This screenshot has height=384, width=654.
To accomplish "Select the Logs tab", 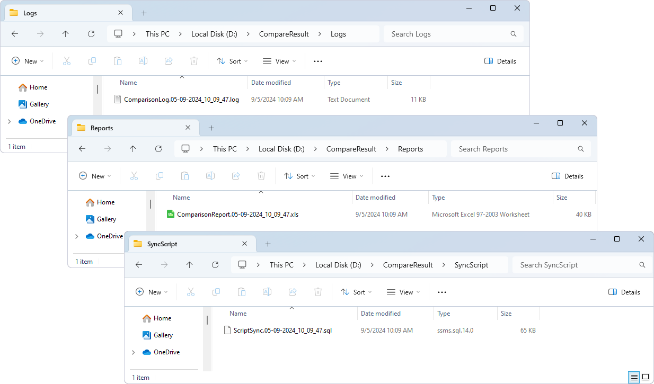I will click(x=68, y=13).
